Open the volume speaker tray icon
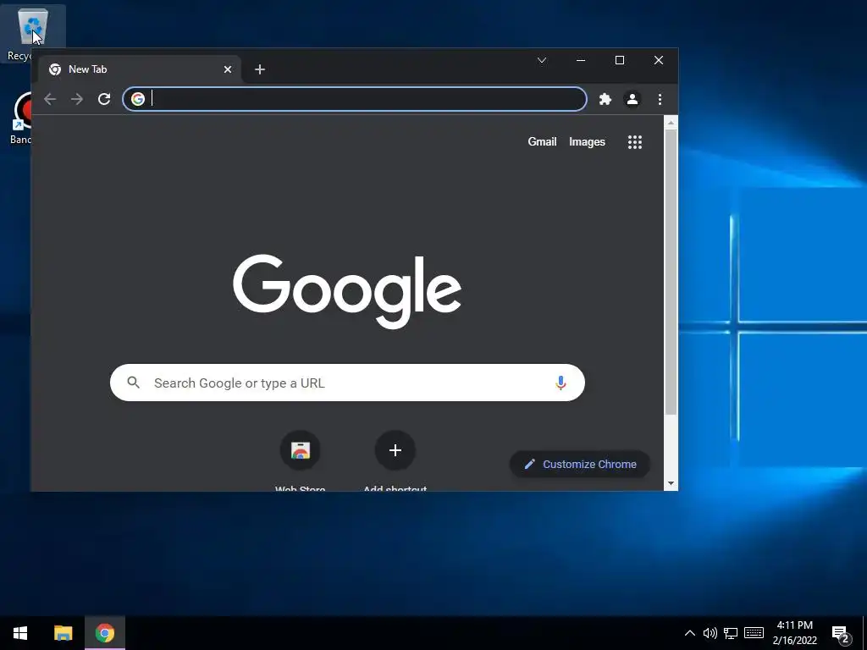867x650 pixels. pyautogui.click(x=710, y=633)
